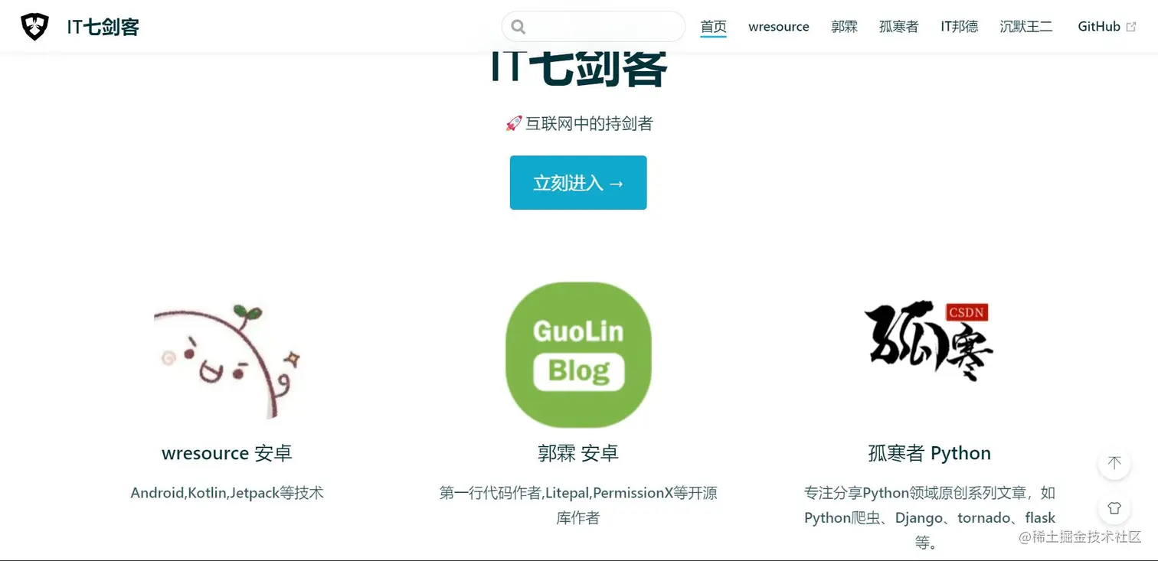This screenshot has width=1158, height=561.
Task: Click the large IT七剑客 hero title
Action: (x=578, y=69)
